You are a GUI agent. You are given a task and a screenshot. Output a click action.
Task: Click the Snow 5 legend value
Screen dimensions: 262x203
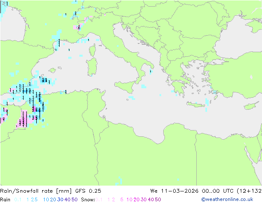(x=122, y=200)
